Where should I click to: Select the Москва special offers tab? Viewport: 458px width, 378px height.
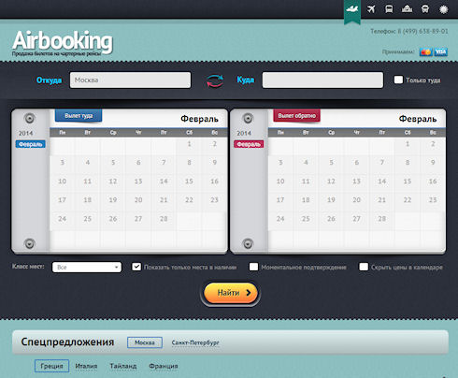[145, 342]
